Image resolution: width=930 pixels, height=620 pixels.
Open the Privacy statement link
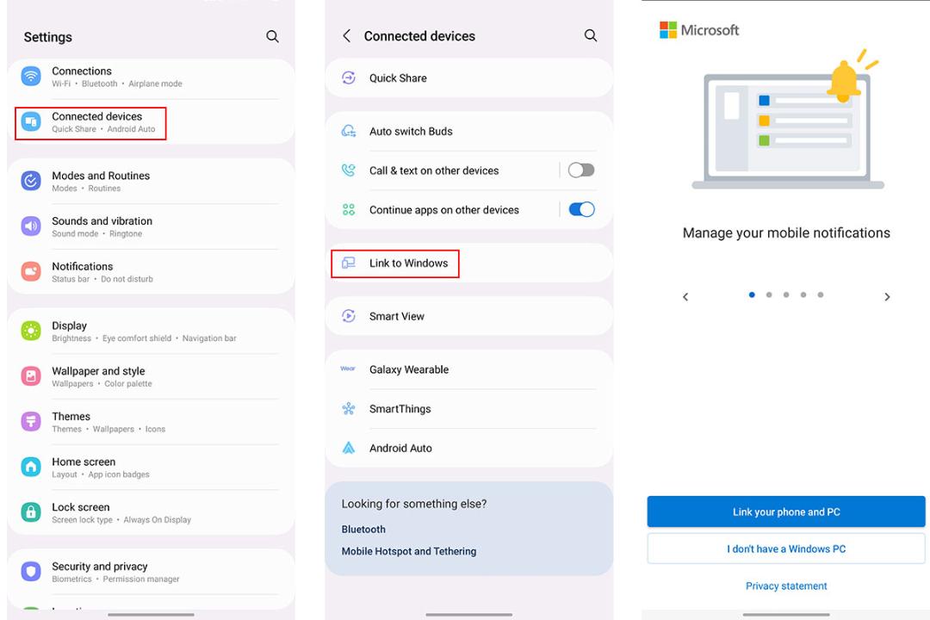coord(786,586)
